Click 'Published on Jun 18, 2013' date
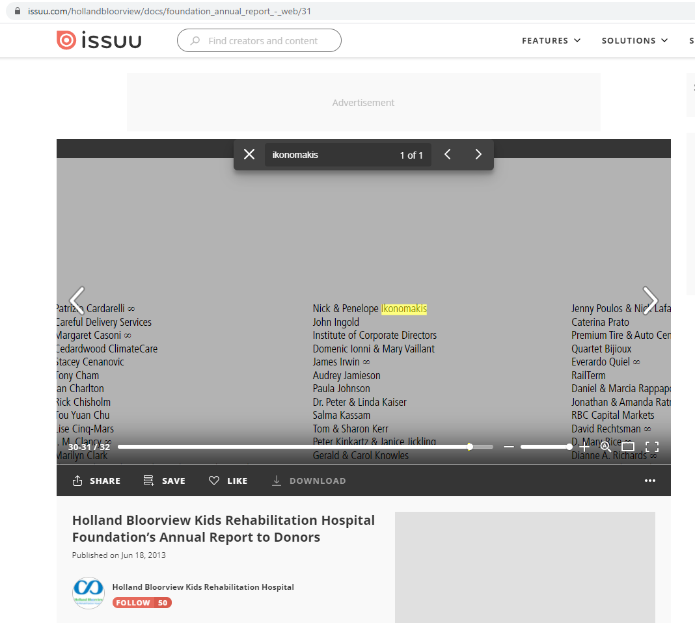Viewport: 695px width, 623px height. click(x=119, y=555)
